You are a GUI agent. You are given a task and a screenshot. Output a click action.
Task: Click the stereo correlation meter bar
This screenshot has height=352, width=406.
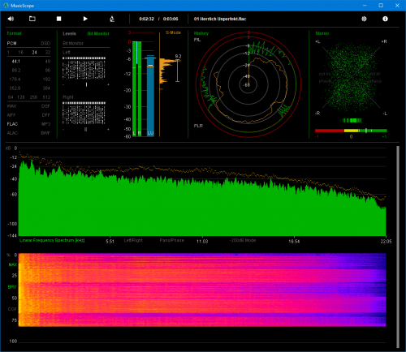pyautogui.click(x=351, y=131)
